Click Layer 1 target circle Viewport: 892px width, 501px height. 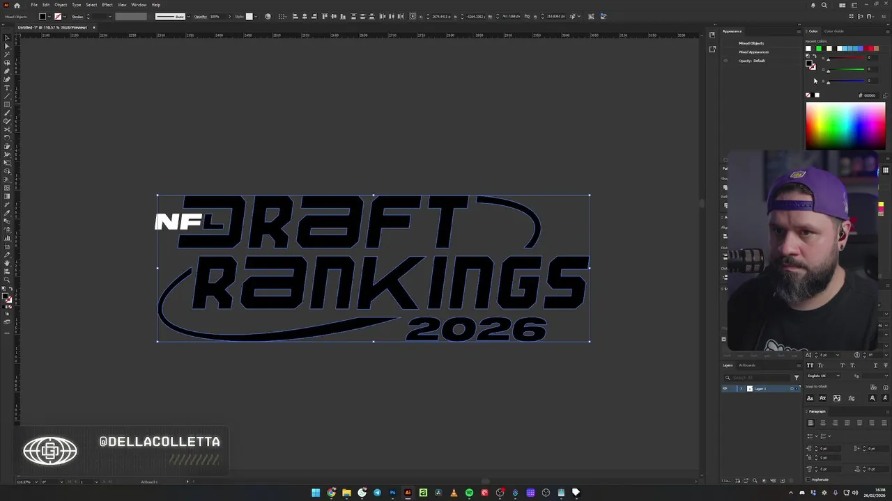(x=792, y=388)
